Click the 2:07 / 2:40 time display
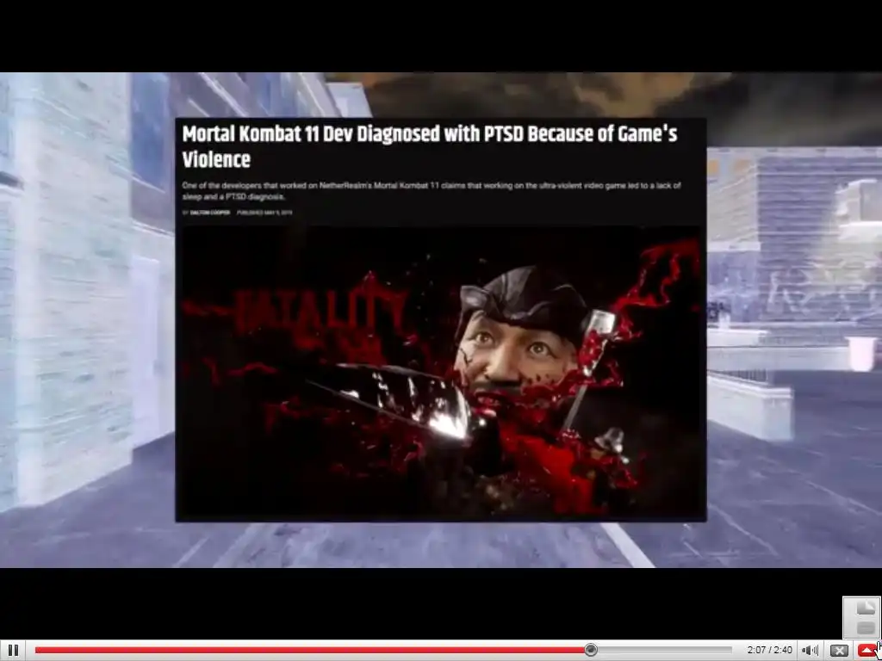Image resolution: width=882 pixels, height=661 pixels. point(769,651)
